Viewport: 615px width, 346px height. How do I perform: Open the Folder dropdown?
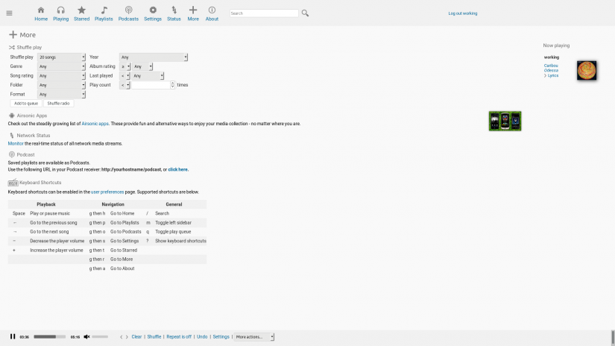coord(62,85)
